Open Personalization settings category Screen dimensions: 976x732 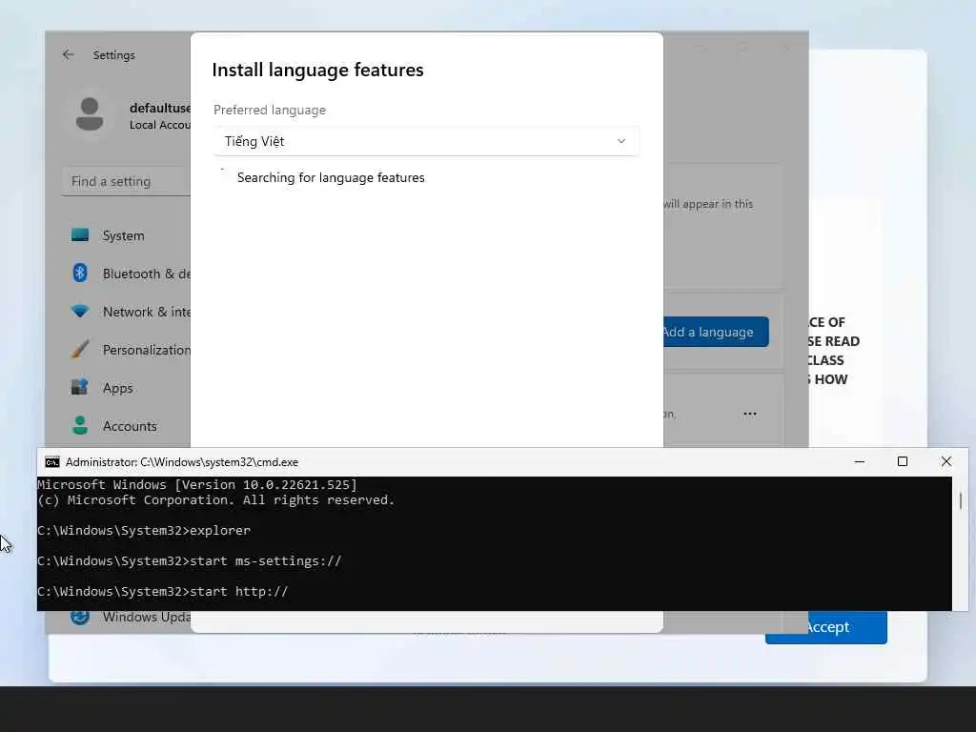pos(146,350)
